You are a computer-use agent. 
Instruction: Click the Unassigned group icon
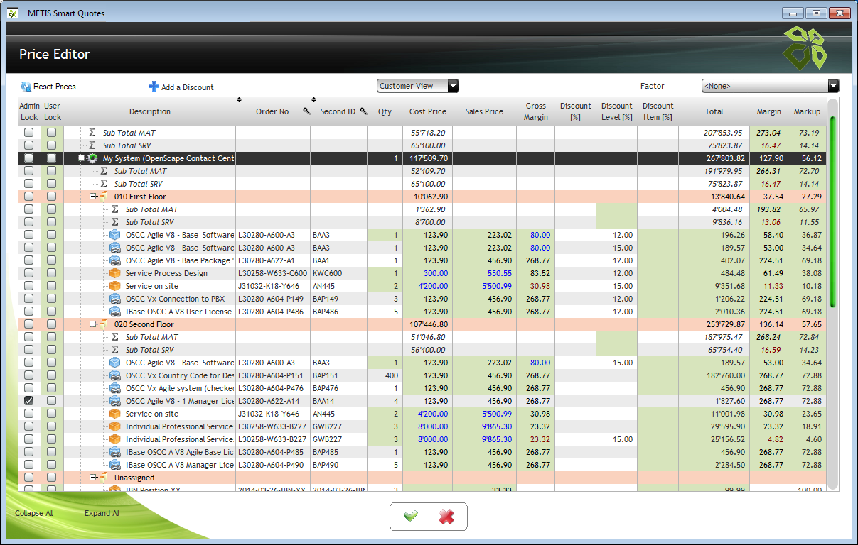click(x=104, y=478)
